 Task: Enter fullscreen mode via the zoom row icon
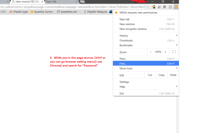[x=174, y=52]
